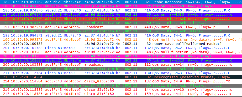Select packet 182 Probe Response row

click(121, 2)
